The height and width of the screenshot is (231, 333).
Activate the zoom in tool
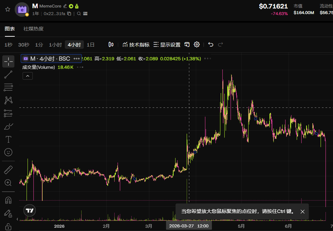pos(8,183)
